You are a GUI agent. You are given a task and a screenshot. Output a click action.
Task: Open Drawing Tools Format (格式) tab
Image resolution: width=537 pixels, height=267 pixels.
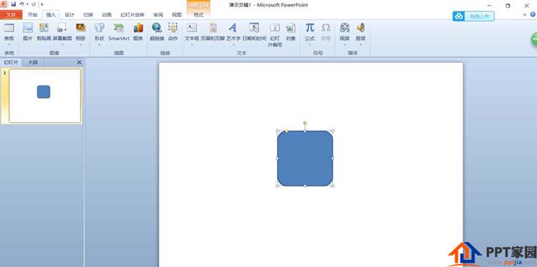198,15
